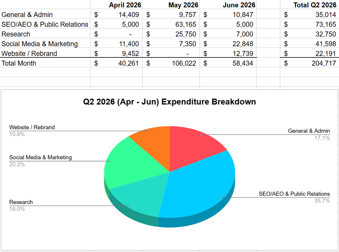Image resolution: width=339 pixels, height=252 pixels.
Task: Select the 11,400 Social Media April cell
Action: click(117, 44)
